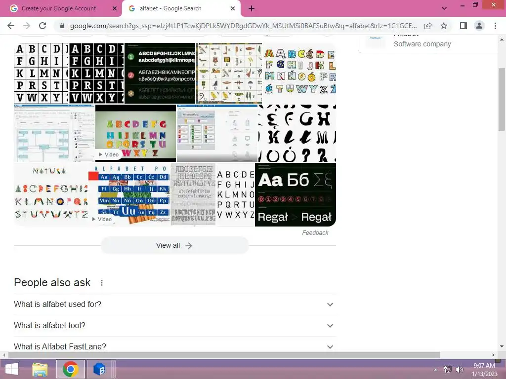This screenshot has height=379, width=506.
Task: Click the Feedback link
Action: (x=315, y=233)
